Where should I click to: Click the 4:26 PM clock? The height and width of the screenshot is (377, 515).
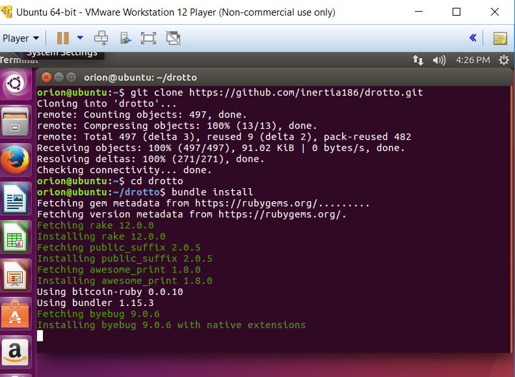coord(473,60)
